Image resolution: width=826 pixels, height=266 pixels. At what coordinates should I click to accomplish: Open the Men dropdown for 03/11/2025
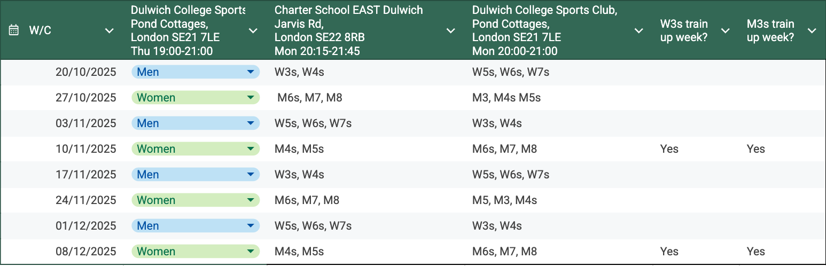(250, 123)
